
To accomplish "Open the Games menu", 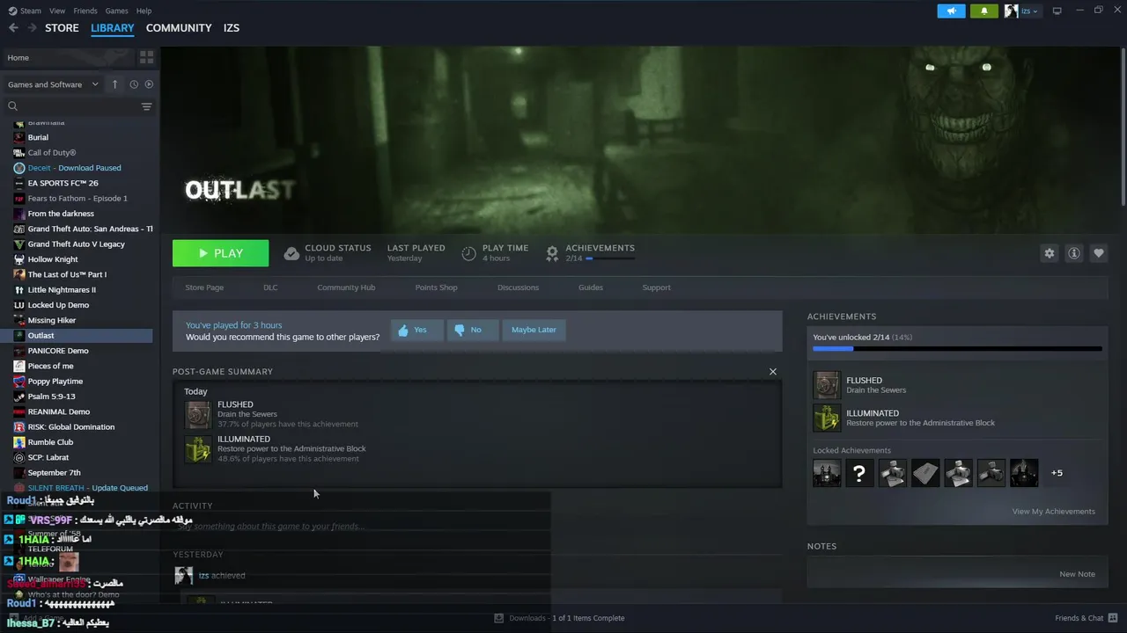I will tap(116, 11).
